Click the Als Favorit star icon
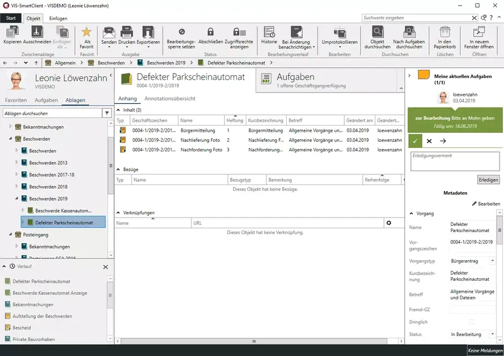 pos(86,33)
